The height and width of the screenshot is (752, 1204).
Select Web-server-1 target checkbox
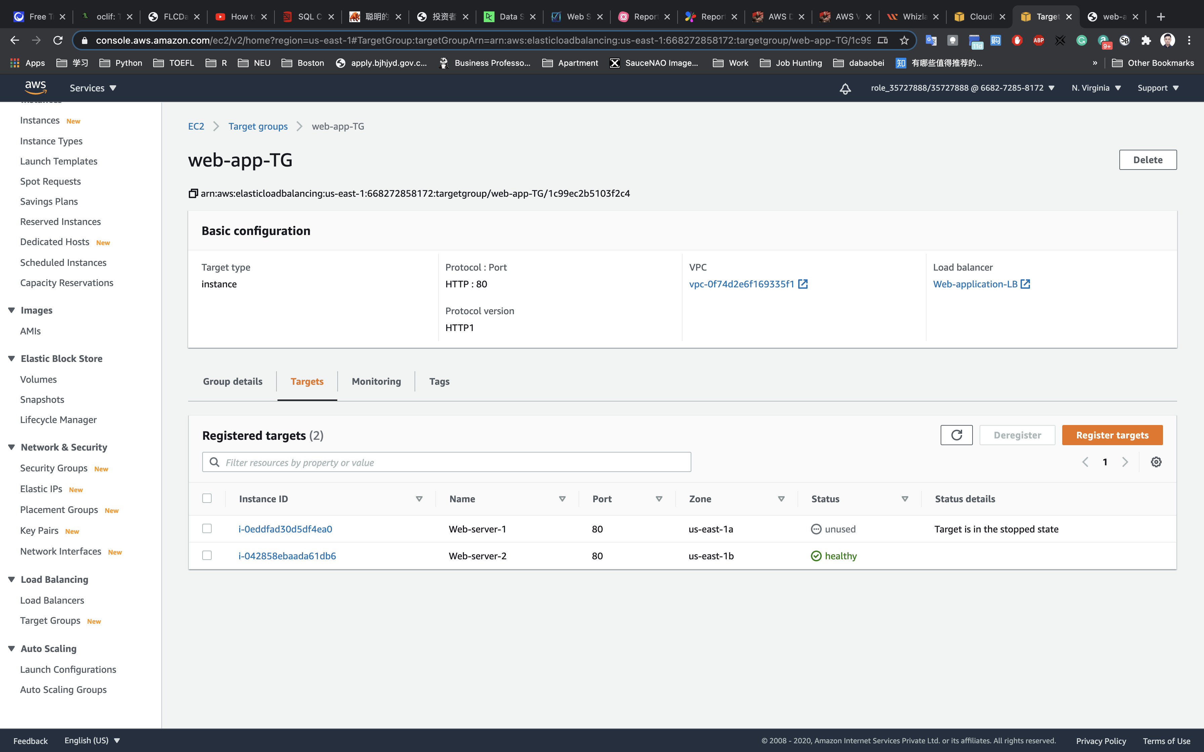coord(207,529)
